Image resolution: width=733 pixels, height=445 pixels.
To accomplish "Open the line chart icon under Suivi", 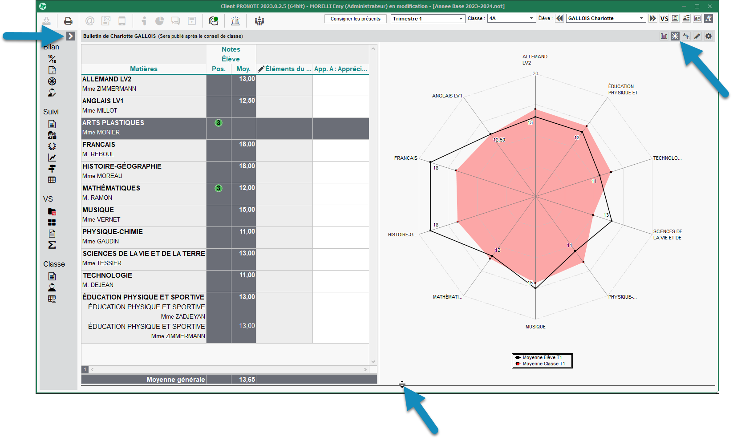I will (52, 158).
